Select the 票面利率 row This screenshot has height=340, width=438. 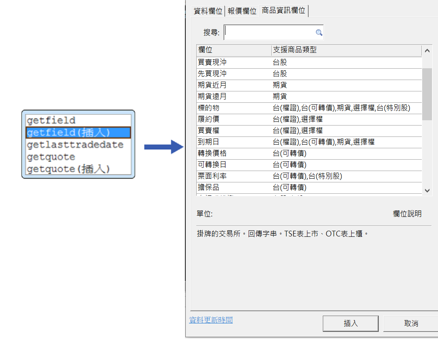(x=309, y=176)
